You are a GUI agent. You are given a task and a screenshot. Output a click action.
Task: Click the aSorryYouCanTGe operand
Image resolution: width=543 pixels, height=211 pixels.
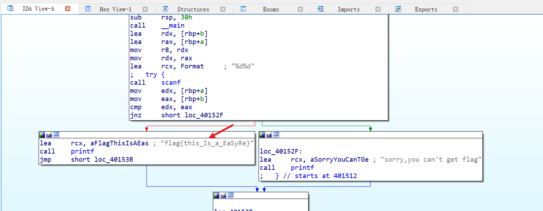pos(340,160)
